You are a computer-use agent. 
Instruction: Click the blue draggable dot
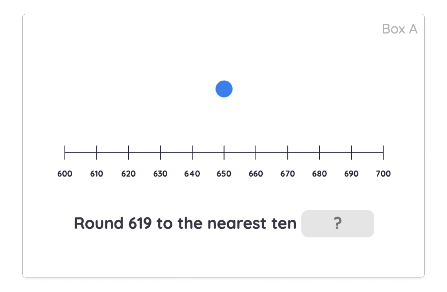[224, 89]
